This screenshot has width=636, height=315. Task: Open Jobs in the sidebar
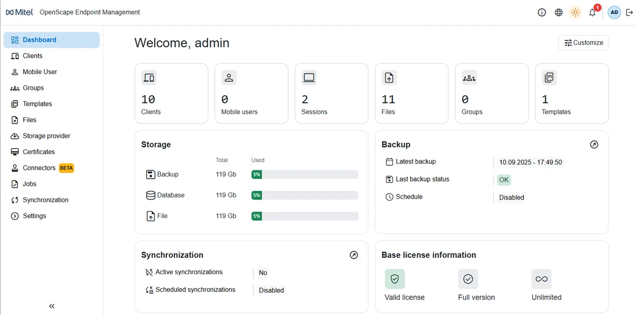[51, 184]
